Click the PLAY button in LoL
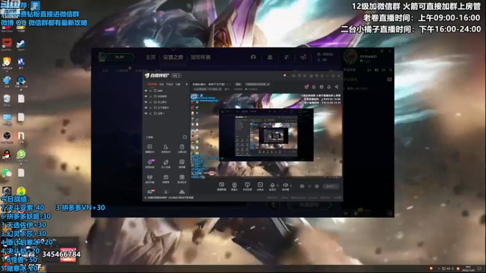The image size is (486, 273). coord(120,57)
